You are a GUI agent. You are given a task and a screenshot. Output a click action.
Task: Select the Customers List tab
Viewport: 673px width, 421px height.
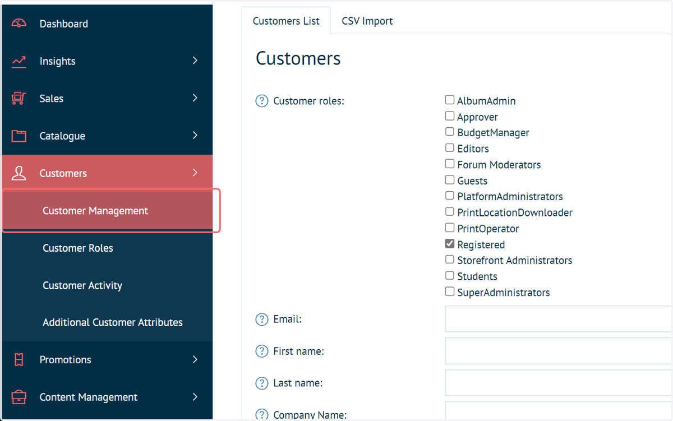pos(286,21)
